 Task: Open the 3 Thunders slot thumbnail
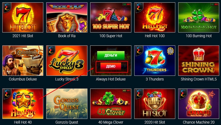[x=155, y=60]
